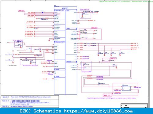Select the Control I/F section header
Image resolution: width=153 pixels, height=114 pixels.
tap(59, 10)
